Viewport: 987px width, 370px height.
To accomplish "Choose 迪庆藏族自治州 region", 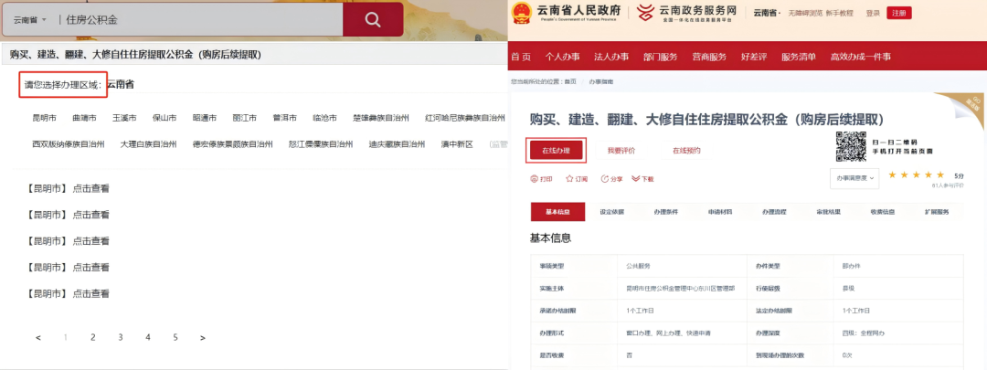I will pos(398,144).
